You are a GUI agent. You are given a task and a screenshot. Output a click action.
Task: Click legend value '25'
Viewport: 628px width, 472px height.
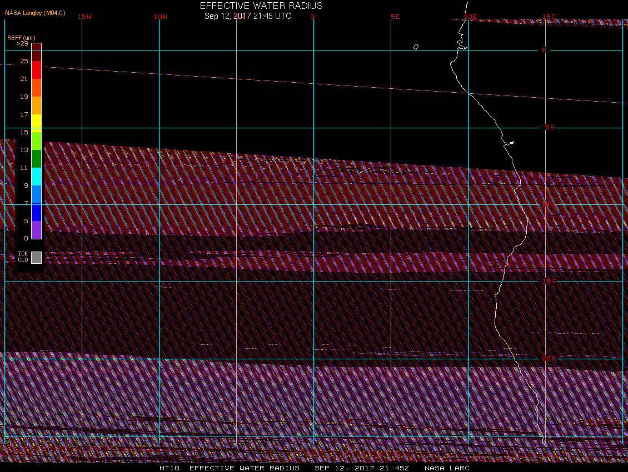pos(24,61)
